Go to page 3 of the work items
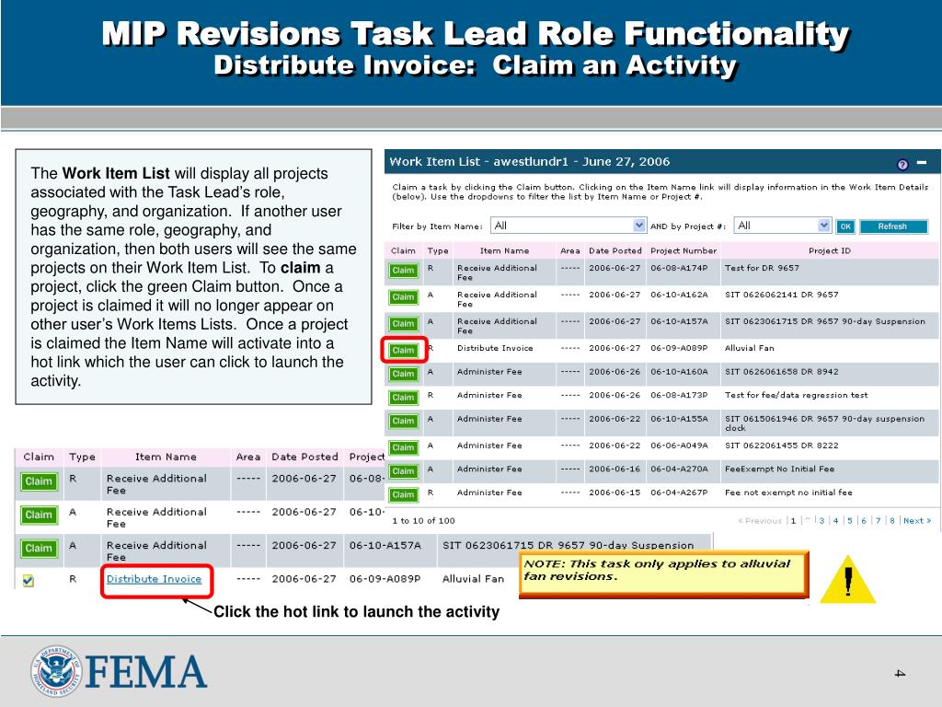Image resolution: width=942 pixels, height=707 pixels. point(821,521)
